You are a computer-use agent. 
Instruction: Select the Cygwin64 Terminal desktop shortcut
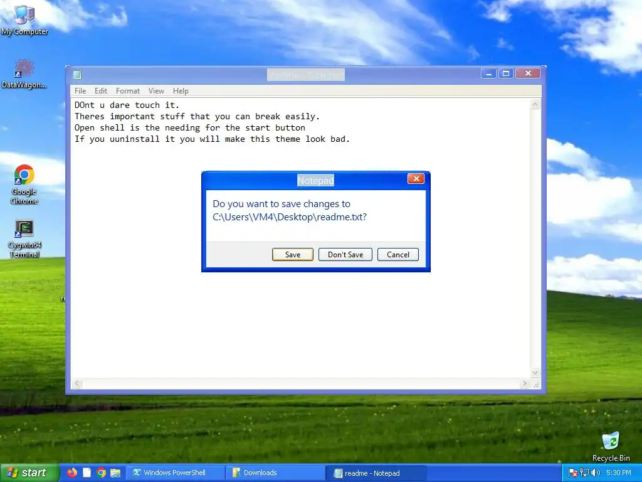24,239
